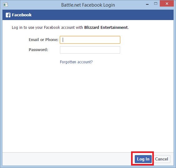Image resolution: width=176 pixels, height=168 pixels.
Task: Close the window with the red X
Action: (x=167, y=4)
